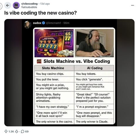Open the post's three-dot options menu

pyautogui.click(x=133, y=5)
